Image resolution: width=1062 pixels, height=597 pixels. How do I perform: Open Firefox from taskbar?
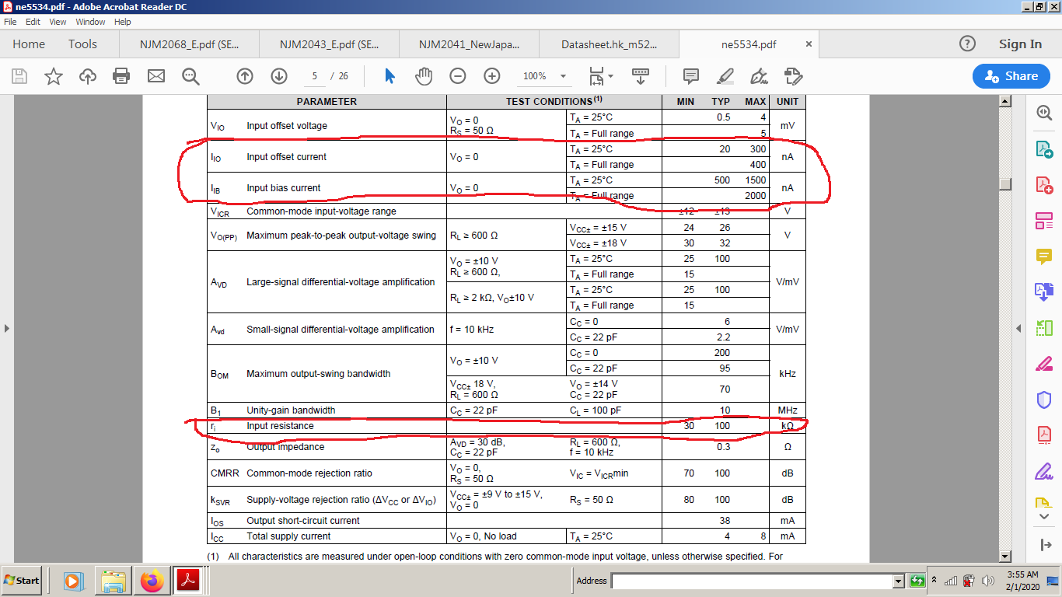[152, 581]
